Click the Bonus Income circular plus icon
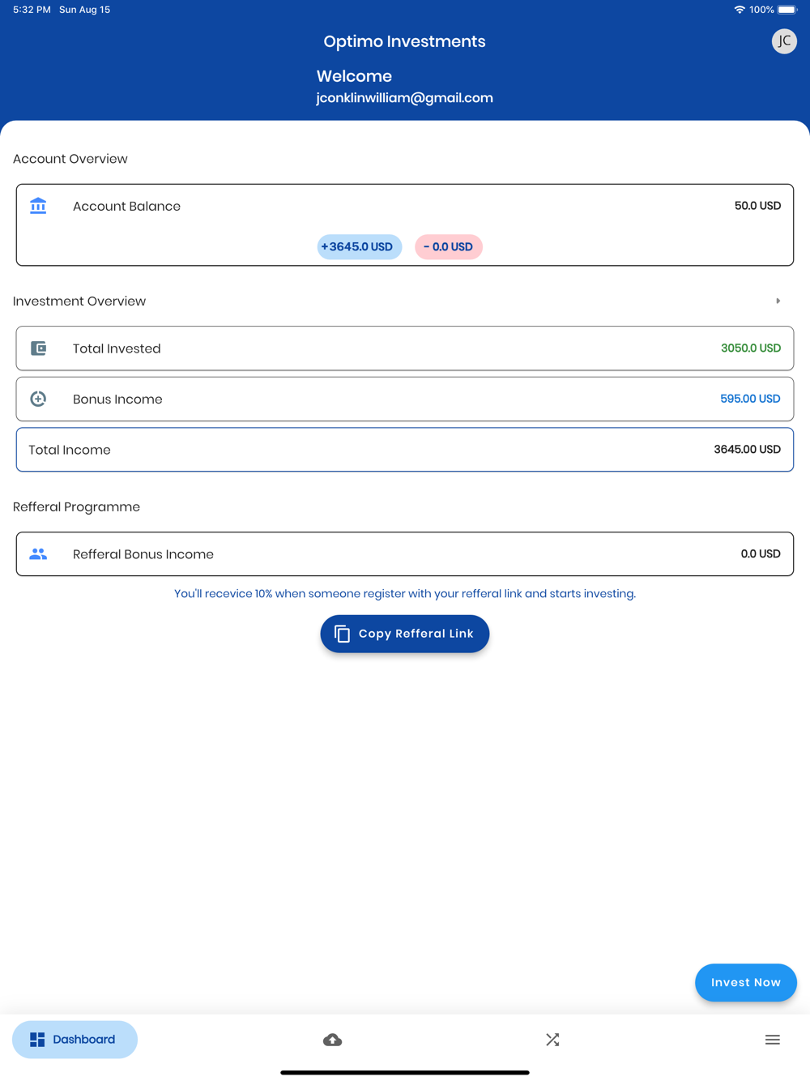The width and height of the screenshot is (810, 1081). [38, 399]
